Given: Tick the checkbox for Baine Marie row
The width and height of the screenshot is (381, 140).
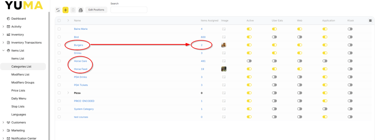Looking at the screenshot, I should [x=59, y=29].
